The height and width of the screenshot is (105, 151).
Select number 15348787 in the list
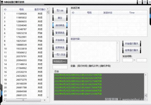(x=21, y=29)
